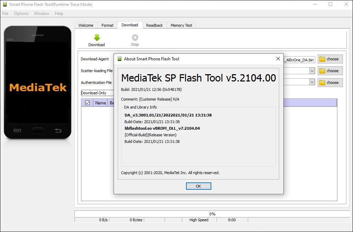This screenshot has width=353, height=232.
Task: Click the Download-Agent label
Action: point(95,59)
